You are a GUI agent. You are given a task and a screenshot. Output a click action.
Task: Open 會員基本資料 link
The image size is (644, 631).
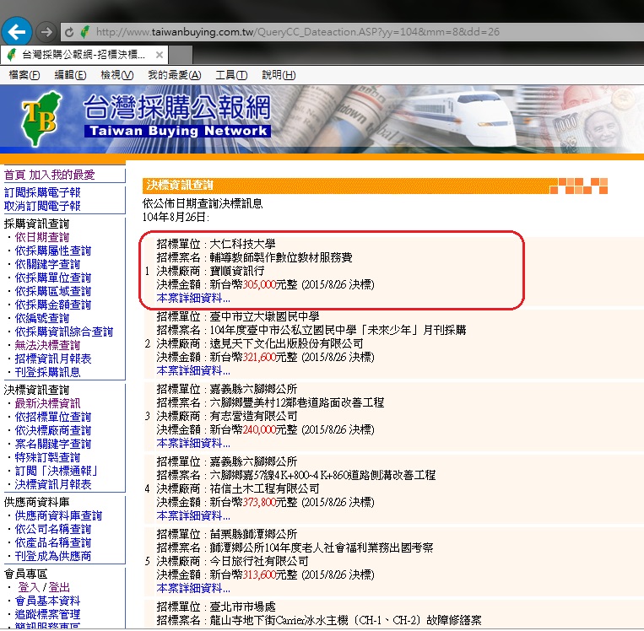pos(47,601)
